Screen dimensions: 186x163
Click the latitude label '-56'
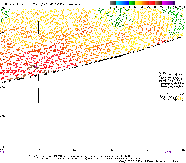2,87
